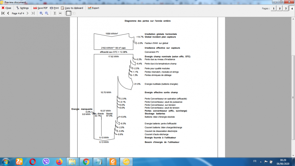This screenshot has height=166, width=295.
Task: Save the document as PDF
Action: [40, 8]
